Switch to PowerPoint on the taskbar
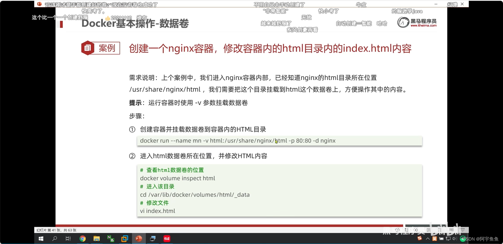503x244 pixels. tap(139, 238)
